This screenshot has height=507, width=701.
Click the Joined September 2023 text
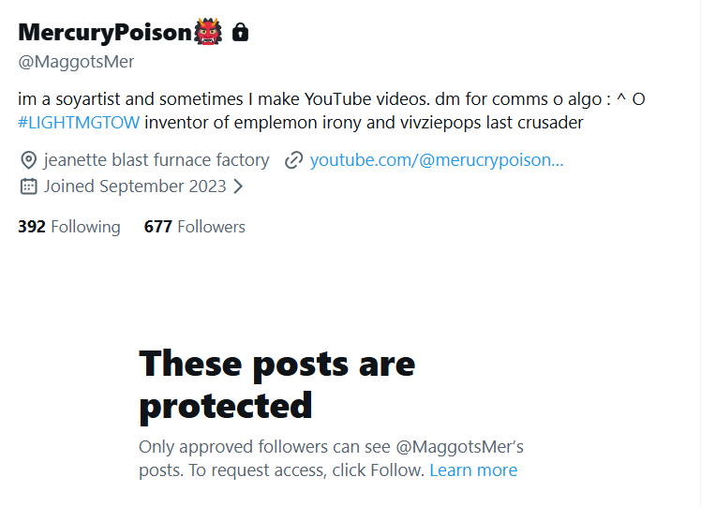coord(135,186)
